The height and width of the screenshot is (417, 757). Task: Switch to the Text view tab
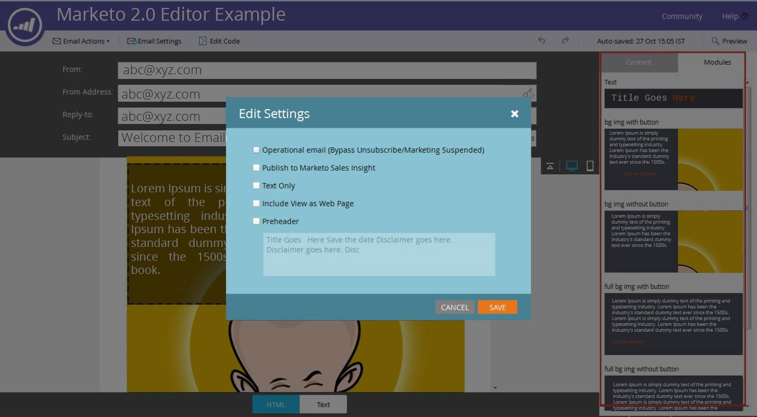pyautogui.click(x=323, y=404)
